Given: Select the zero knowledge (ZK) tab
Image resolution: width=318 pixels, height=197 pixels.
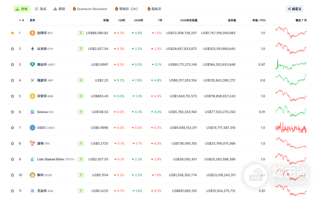Looking at the screenshot, I should [x=126, y=9].
